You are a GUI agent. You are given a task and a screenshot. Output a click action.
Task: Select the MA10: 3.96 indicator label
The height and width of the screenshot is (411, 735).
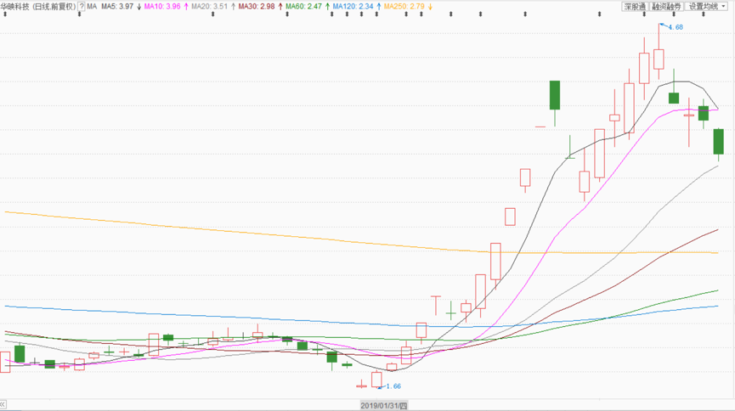coord(162,7)
